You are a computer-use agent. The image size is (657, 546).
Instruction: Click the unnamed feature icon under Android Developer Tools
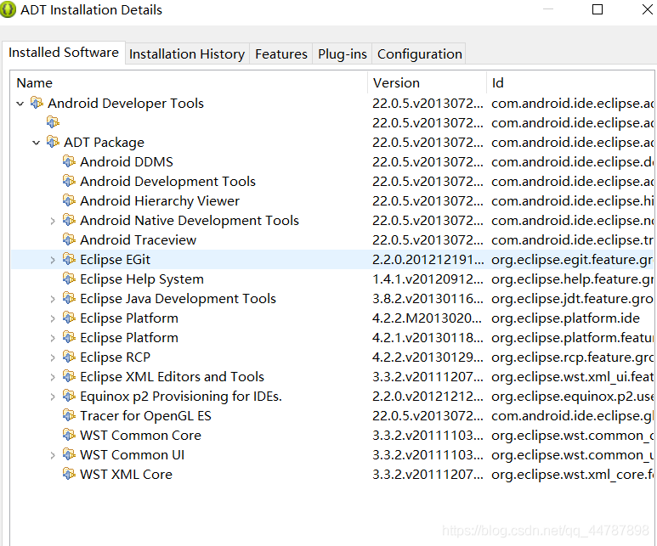[53, 122]
